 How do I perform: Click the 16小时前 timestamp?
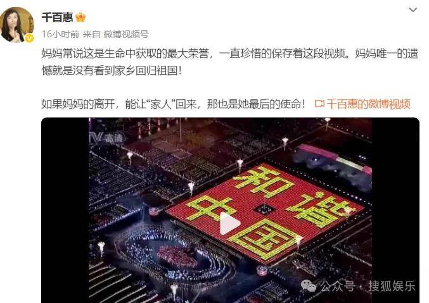(x=60, y=34)
